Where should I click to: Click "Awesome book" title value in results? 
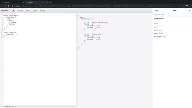click(x=97, y=34)
